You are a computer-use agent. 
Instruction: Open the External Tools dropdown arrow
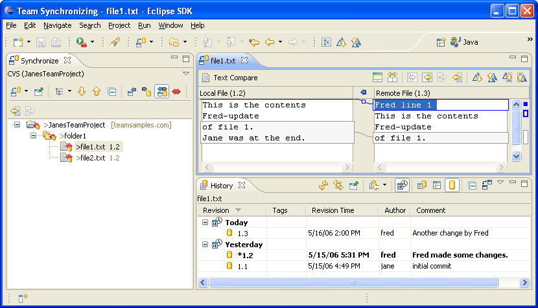click(x=92, y=42)
